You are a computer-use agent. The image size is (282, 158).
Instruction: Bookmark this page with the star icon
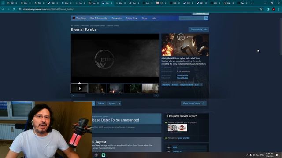(x=261, y=9)
